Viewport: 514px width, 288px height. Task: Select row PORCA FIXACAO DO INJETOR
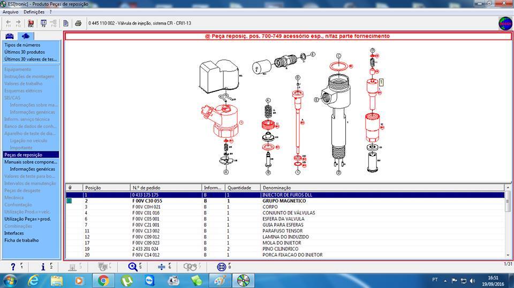[x=285, y=255]
